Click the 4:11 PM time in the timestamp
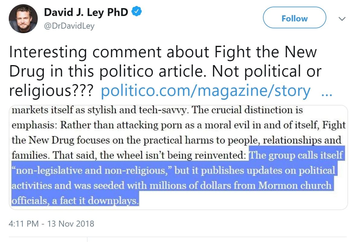352x242 pixels. pos(24,224)
